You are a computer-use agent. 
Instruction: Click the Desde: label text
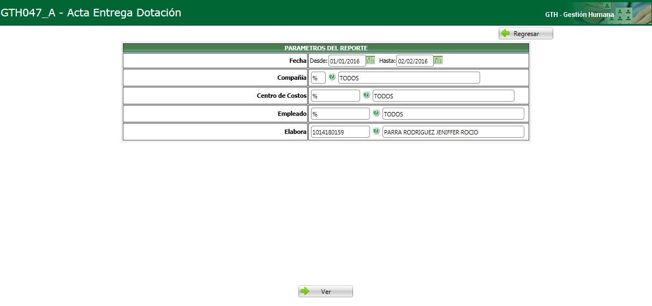(x=319, y=61)
